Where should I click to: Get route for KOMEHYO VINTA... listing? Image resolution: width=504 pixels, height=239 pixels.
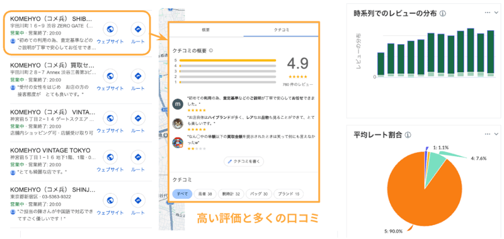click(x=138, y=118)
